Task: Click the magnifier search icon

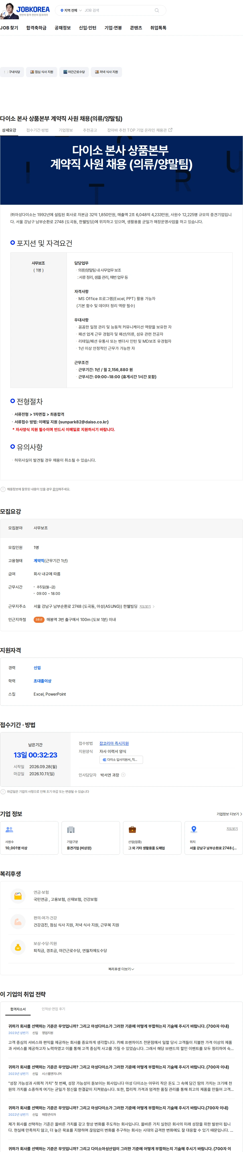Action: [156, 10]
